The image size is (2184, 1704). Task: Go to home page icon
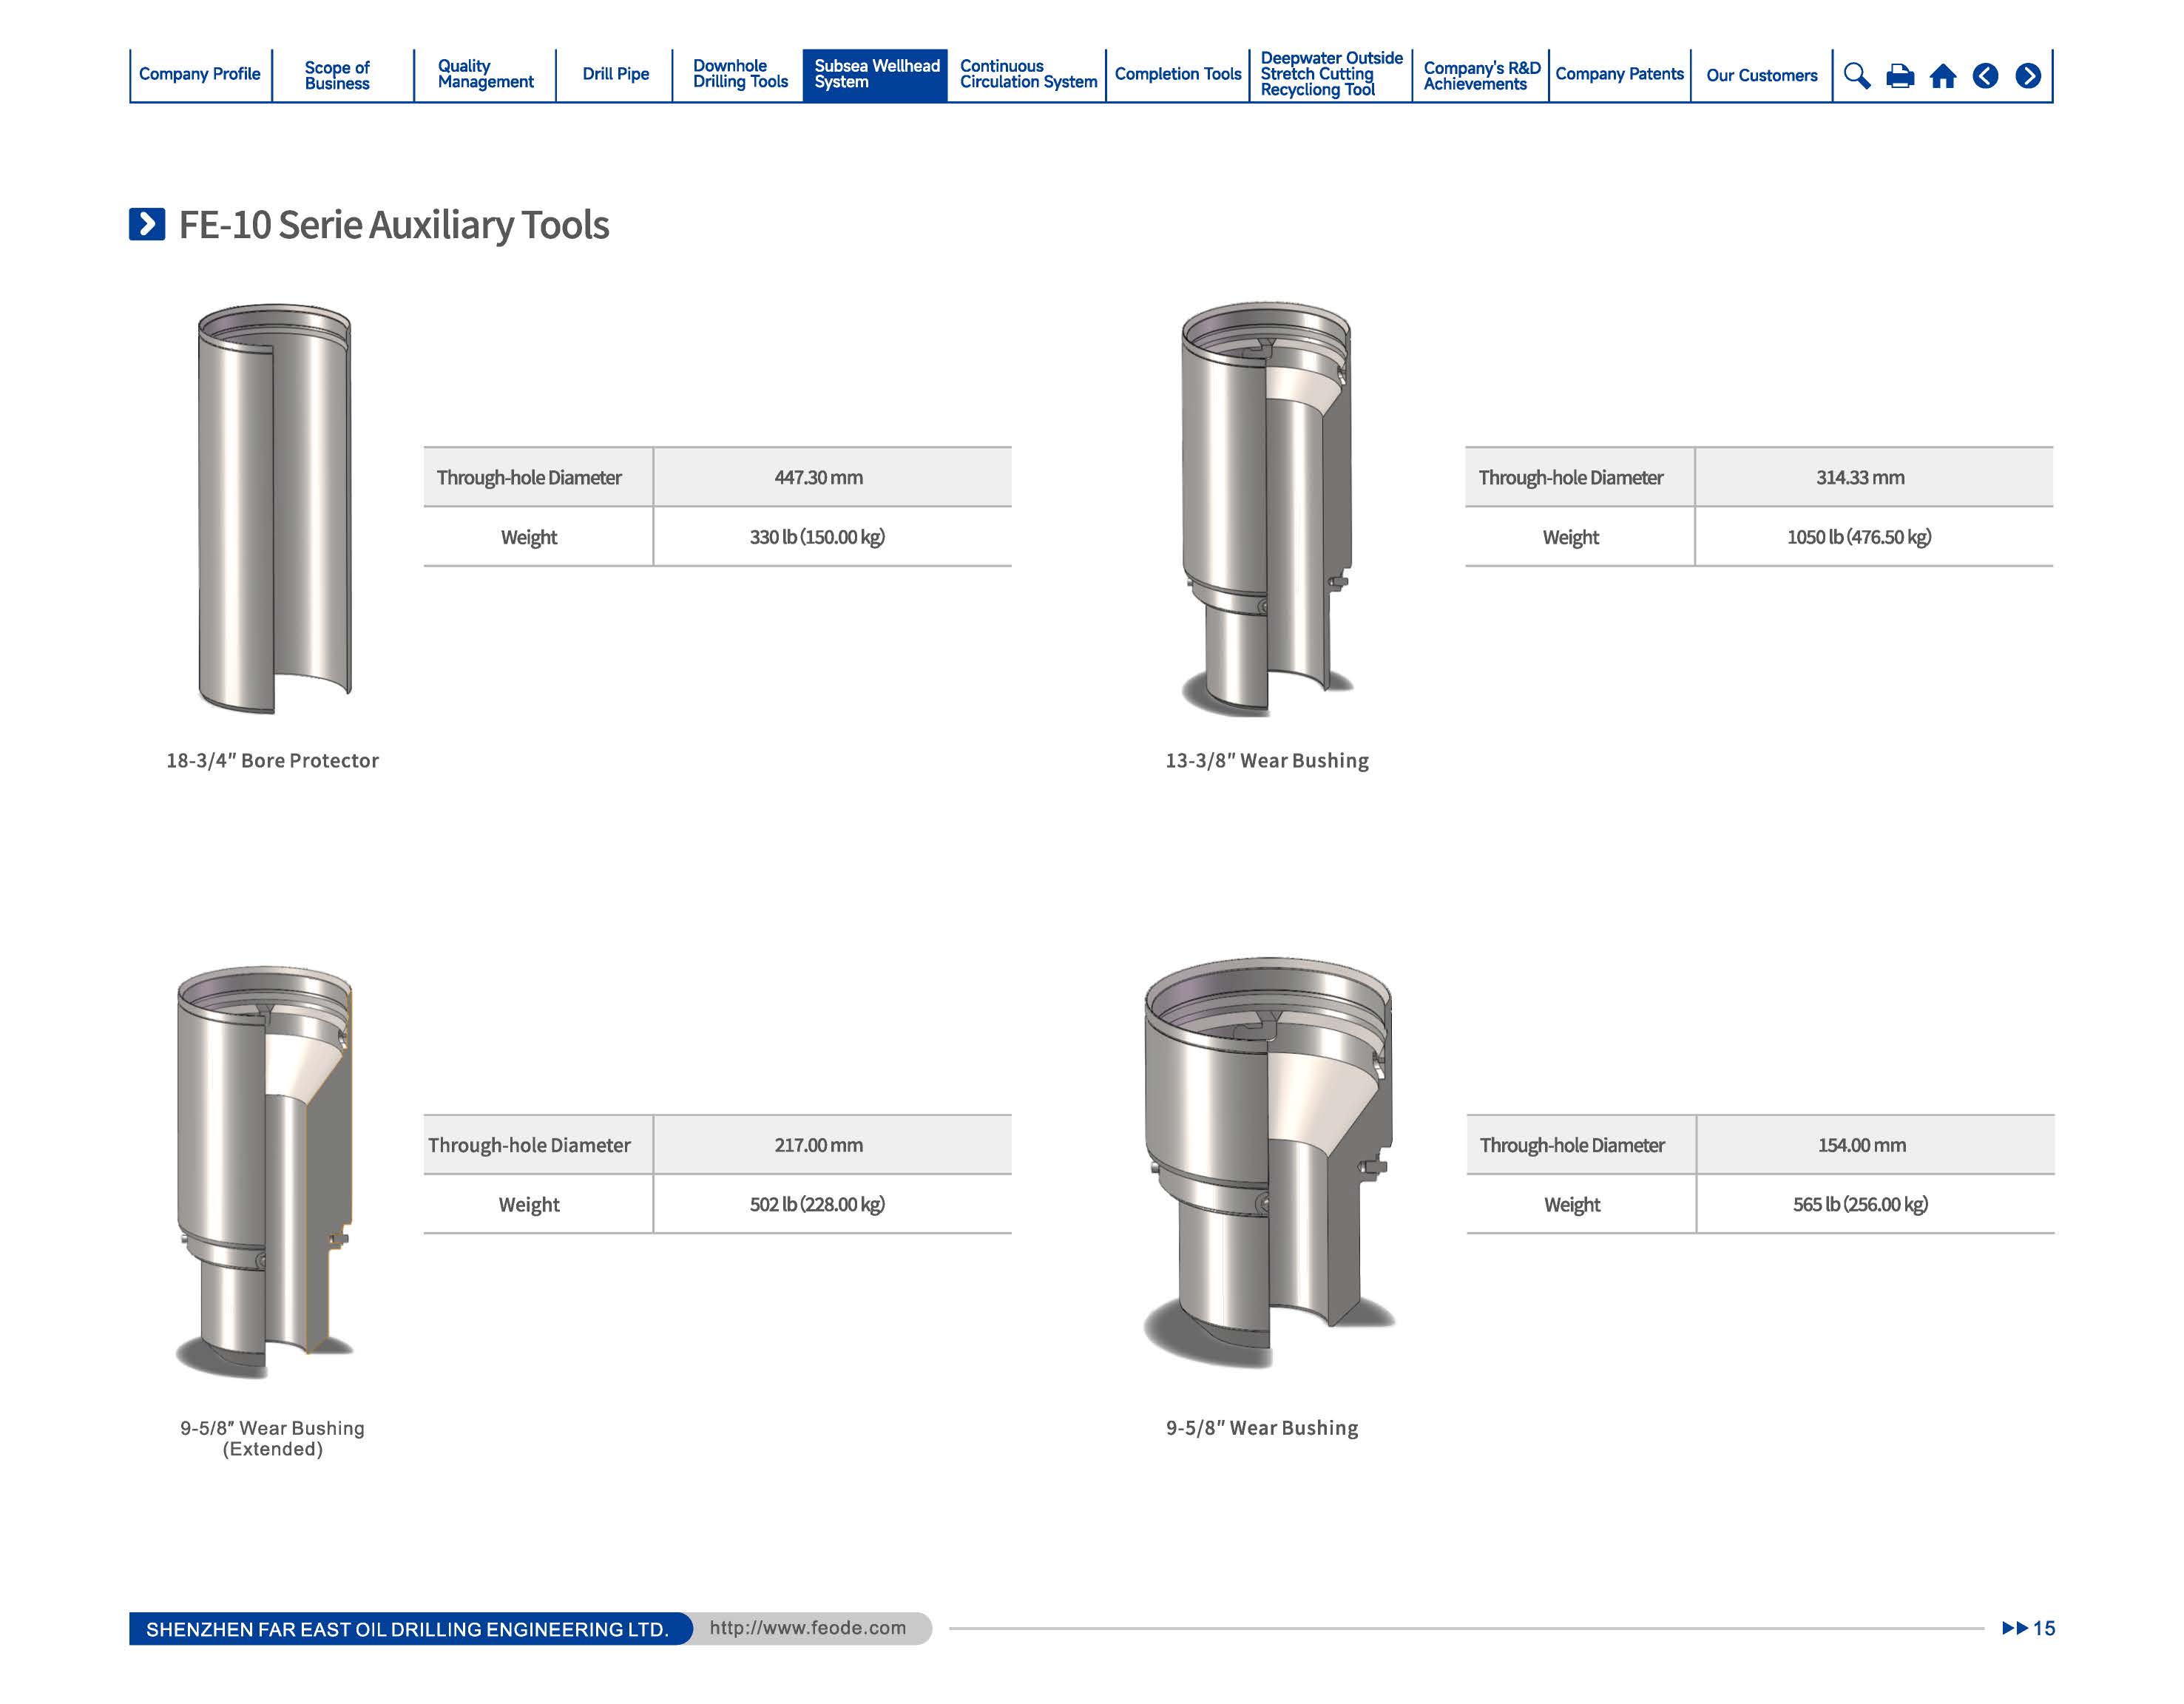click(x=1942, y=76)
